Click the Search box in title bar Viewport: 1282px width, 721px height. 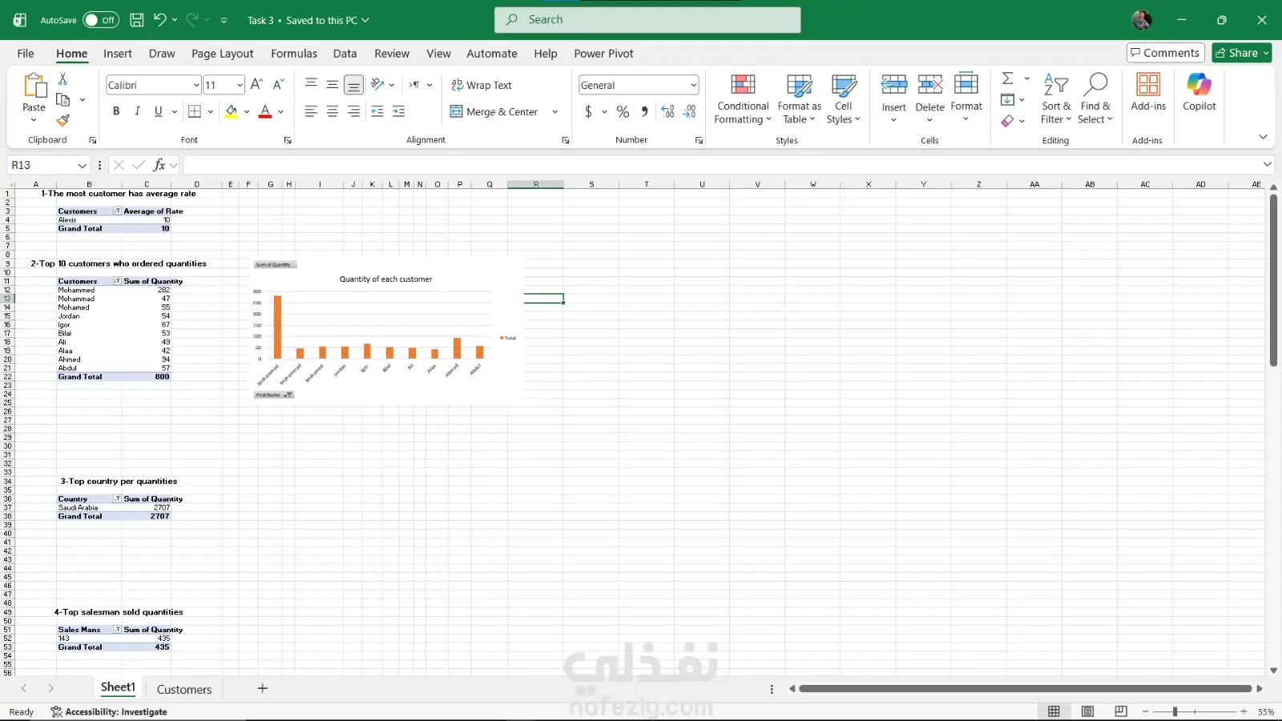(x=647, y=20)
